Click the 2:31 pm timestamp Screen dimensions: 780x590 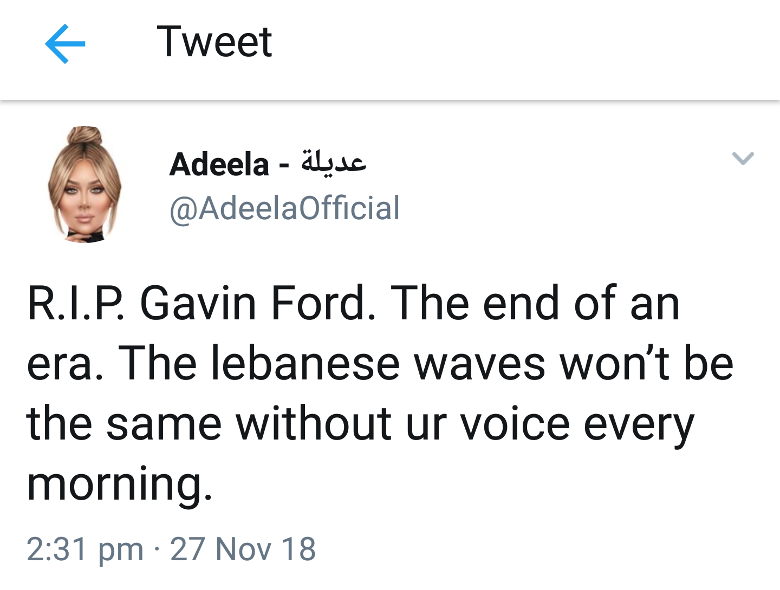84,549
